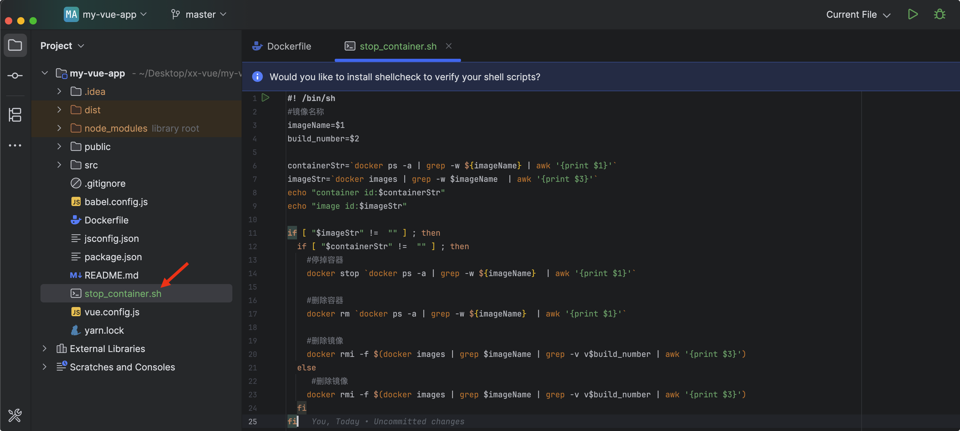Select vue.config.js in project tree
960x431 pixels.
[x=112, y=312]
